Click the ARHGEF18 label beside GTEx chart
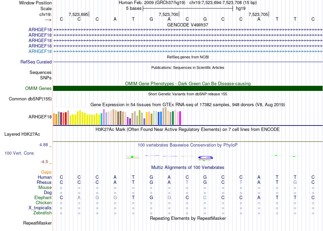This screenshot has width=323, height=231. (40, 117)
